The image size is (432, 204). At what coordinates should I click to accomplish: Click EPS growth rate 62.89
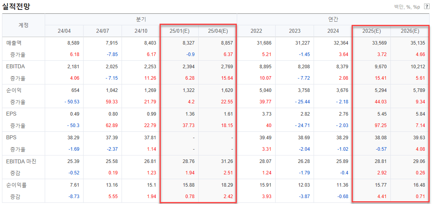(112, 126)
